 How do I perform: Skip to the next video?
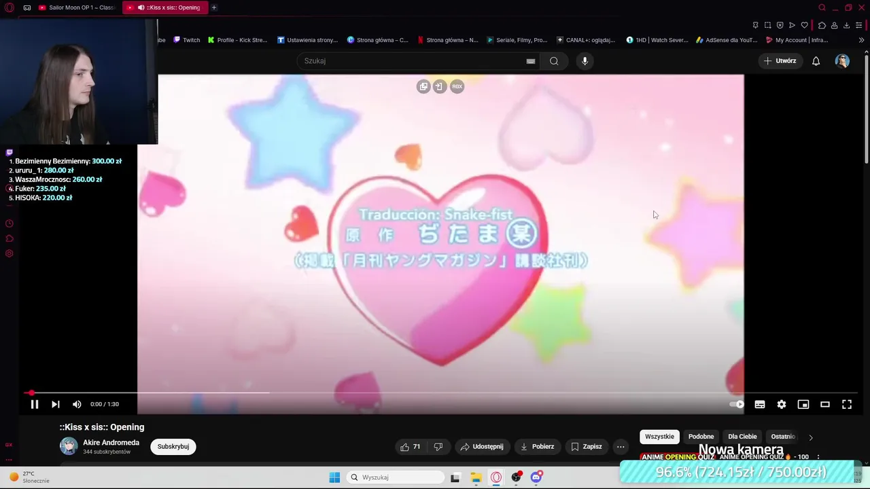[56, 404]
